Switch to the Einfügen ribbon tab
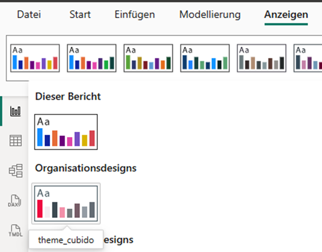Image resolution: width=322 pixels, height=252 pixels. [x=135, y=15]
